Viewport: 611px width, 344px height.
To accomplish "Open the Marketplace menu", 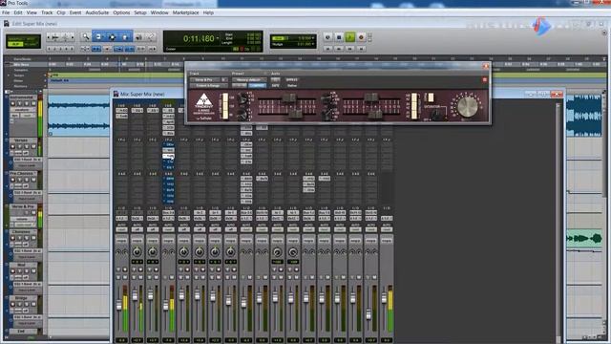I will point(185,12).
